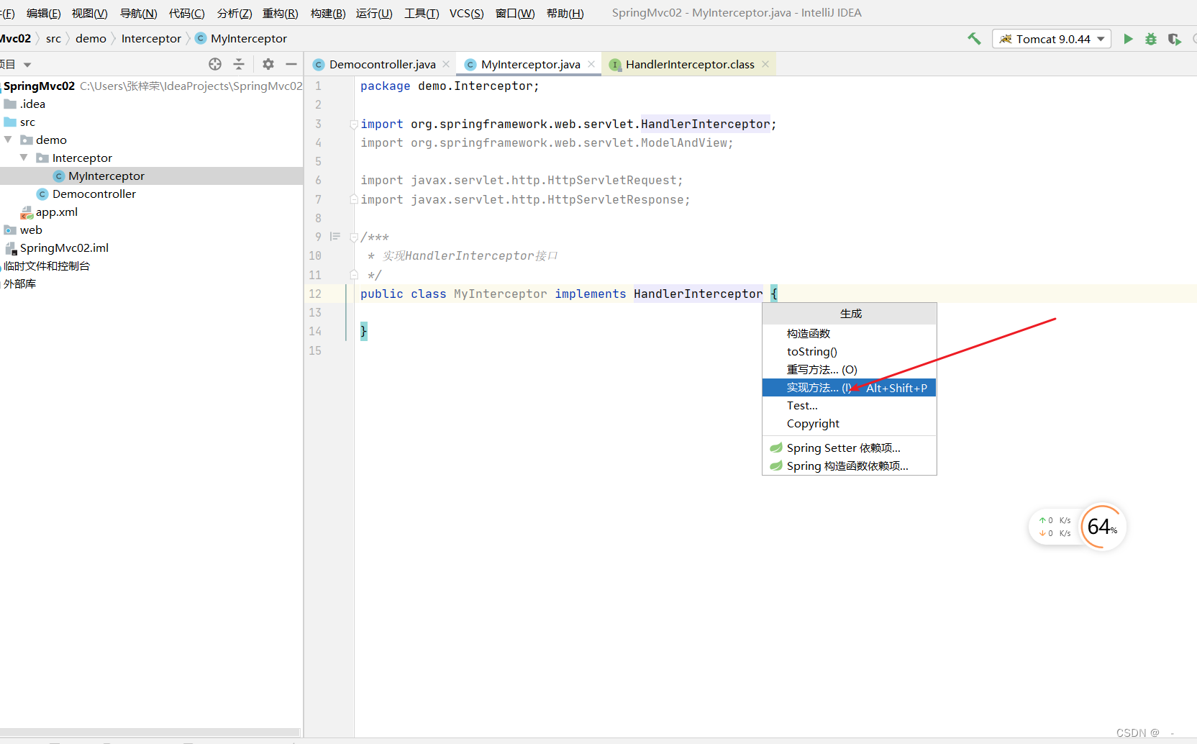Close the HandlerInterceptor.class tab

tap(765, 64)
